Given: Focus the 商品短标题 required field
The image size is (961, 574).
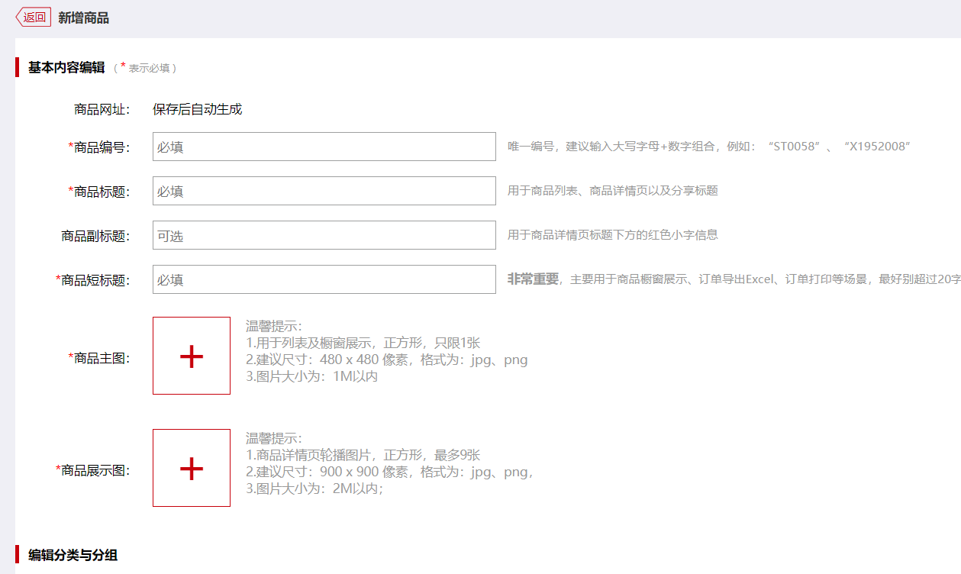Looking at the screenshot, I should pyautogui.click(x=324, y=279).
